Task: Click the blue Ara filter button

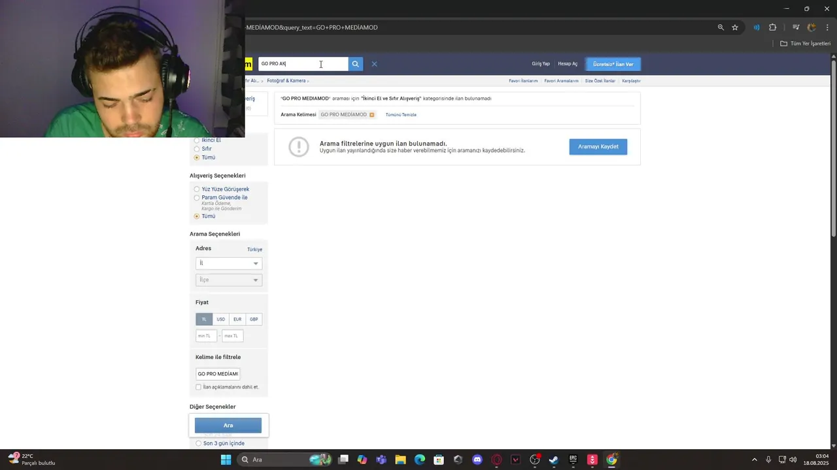Action: (228, 426)
